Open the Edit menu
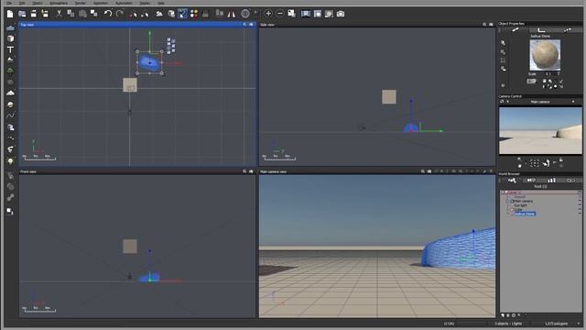 (22, 3)
